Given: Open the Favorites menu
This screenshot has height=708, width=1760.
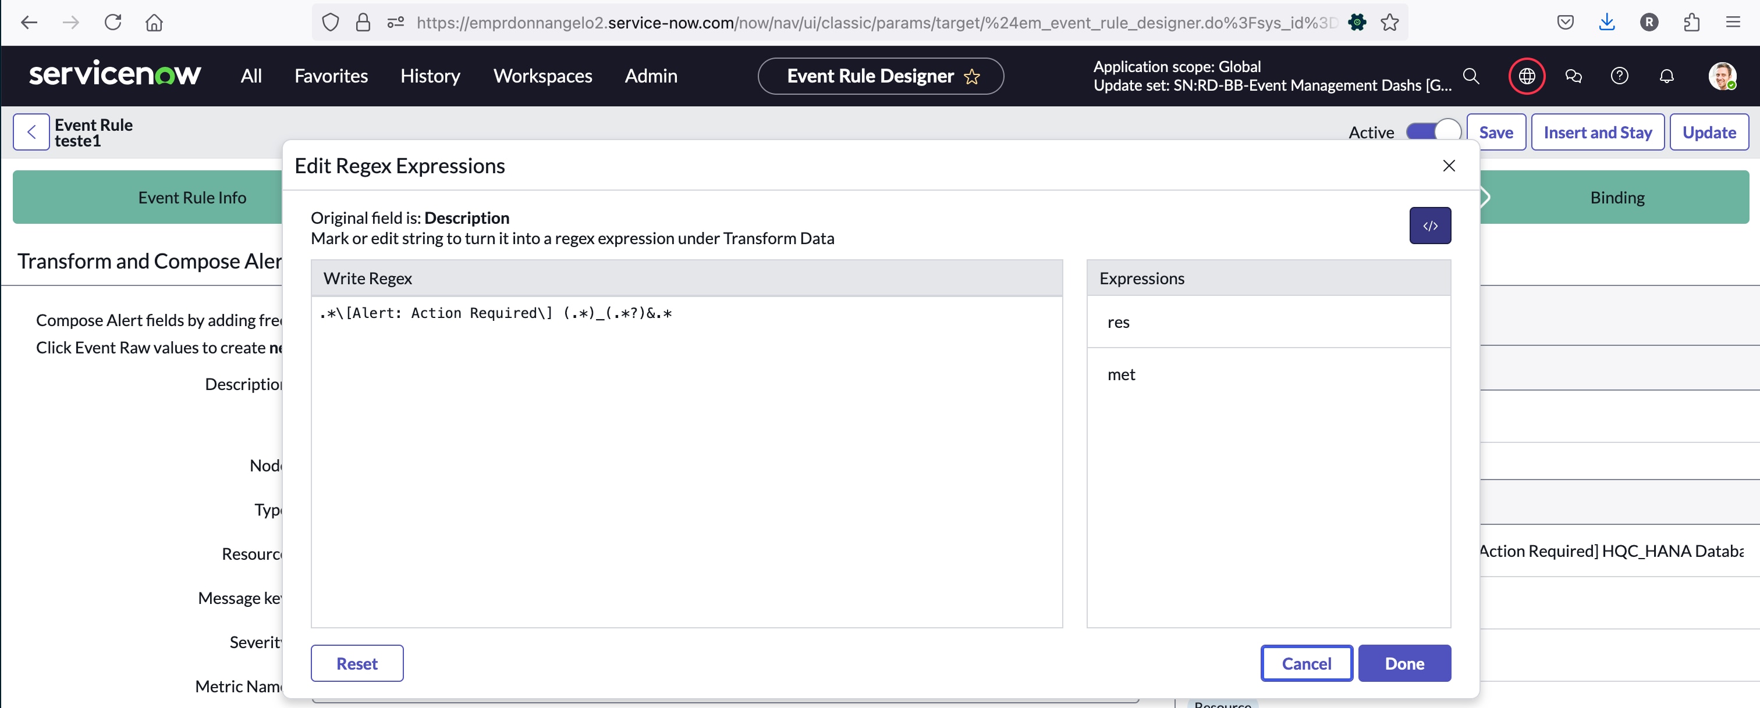Looking at the screenshot, I should point(331,76).
